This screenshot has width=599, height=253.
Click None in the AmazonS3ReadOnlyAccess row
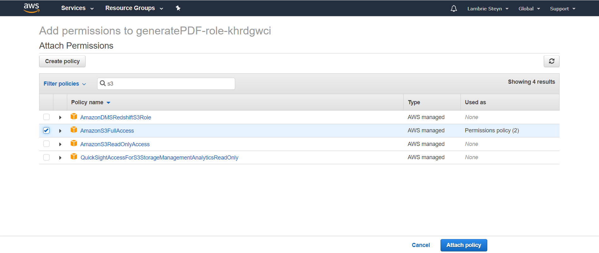click(x=471, y=144)
